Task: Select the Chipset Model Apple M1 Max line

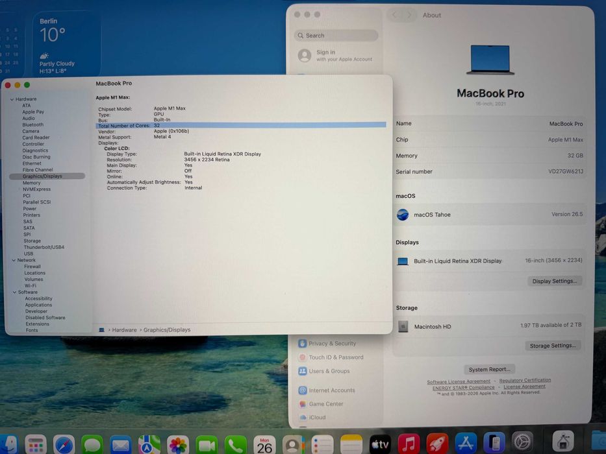Action: pyautogui.click(x=142, y=108)
